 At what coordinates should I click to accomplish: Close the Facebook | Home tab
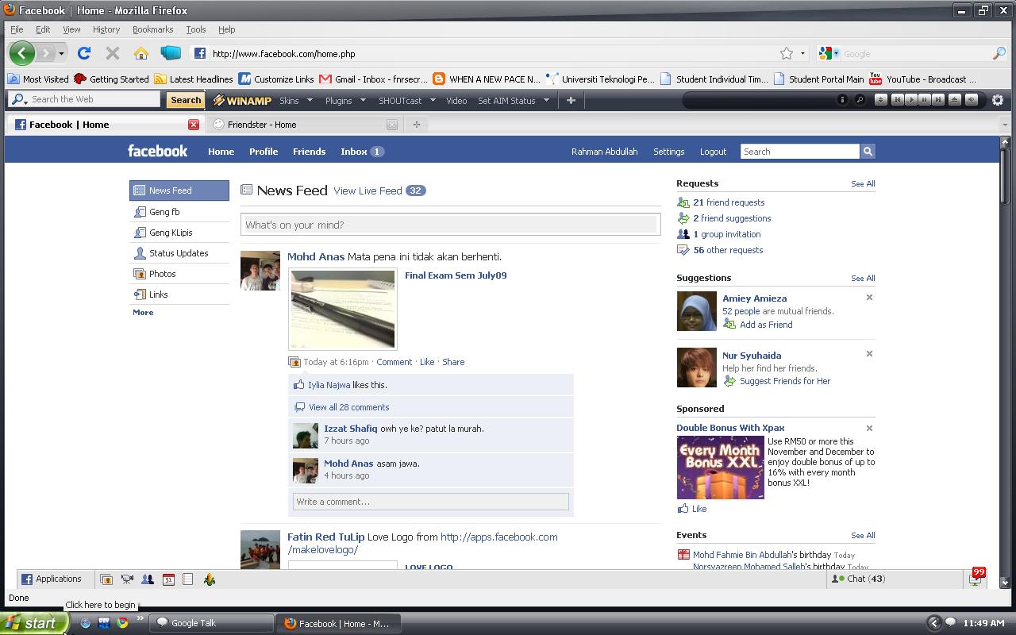click(x=194, y=125)
